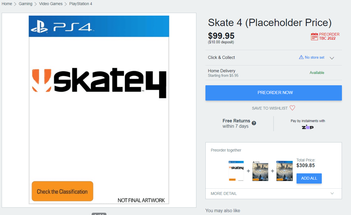Click the Zip payment logo
Screen dimensions: 351x215
click(308, 127)
